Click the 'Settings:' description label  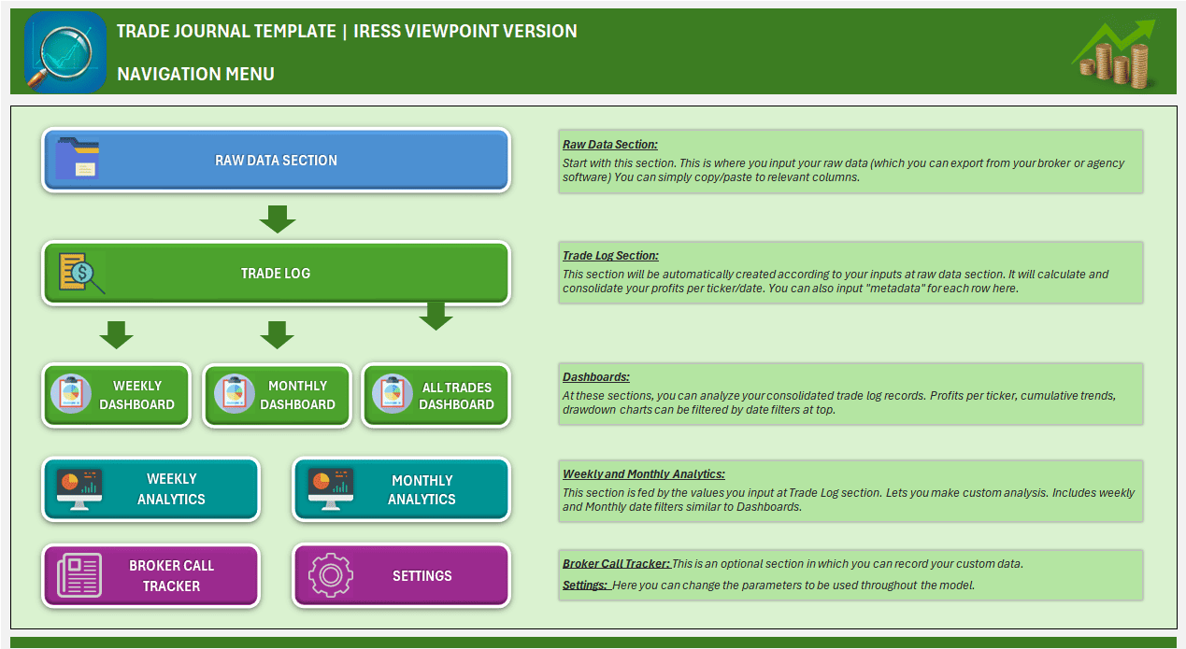[x=585, y=586]
